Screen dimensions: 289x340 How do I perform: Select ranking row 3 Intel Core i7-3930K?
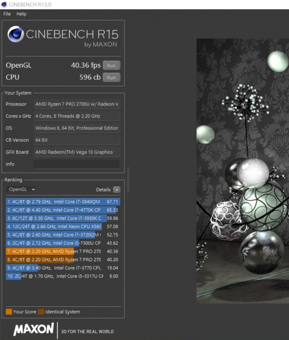(x=63, y=218)
